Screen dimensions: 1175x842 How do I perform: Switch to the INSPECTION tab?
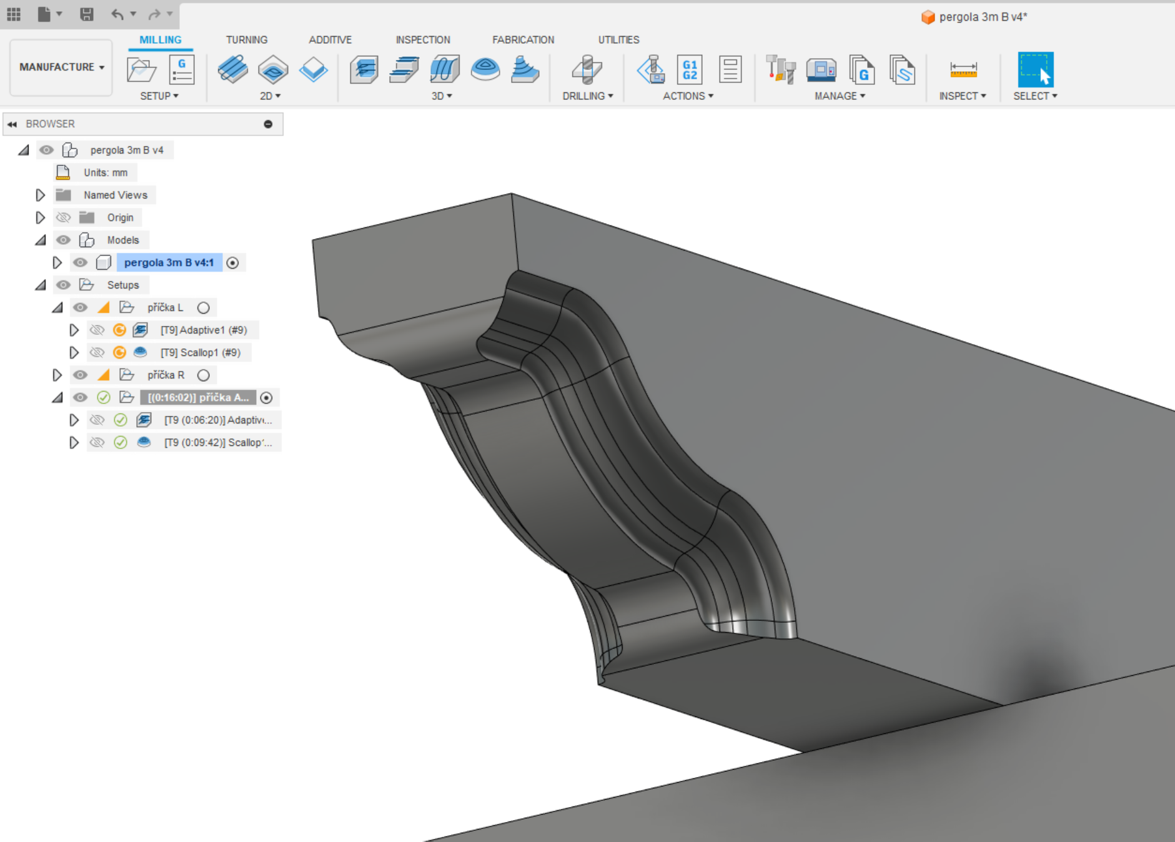422,39
